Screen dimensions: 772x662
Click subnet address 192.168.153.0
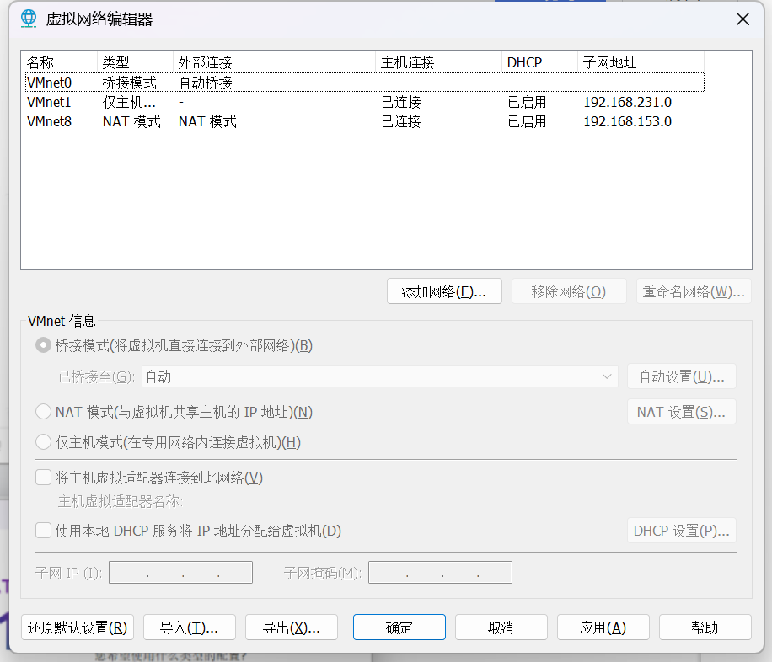click(x=627, y=121)
